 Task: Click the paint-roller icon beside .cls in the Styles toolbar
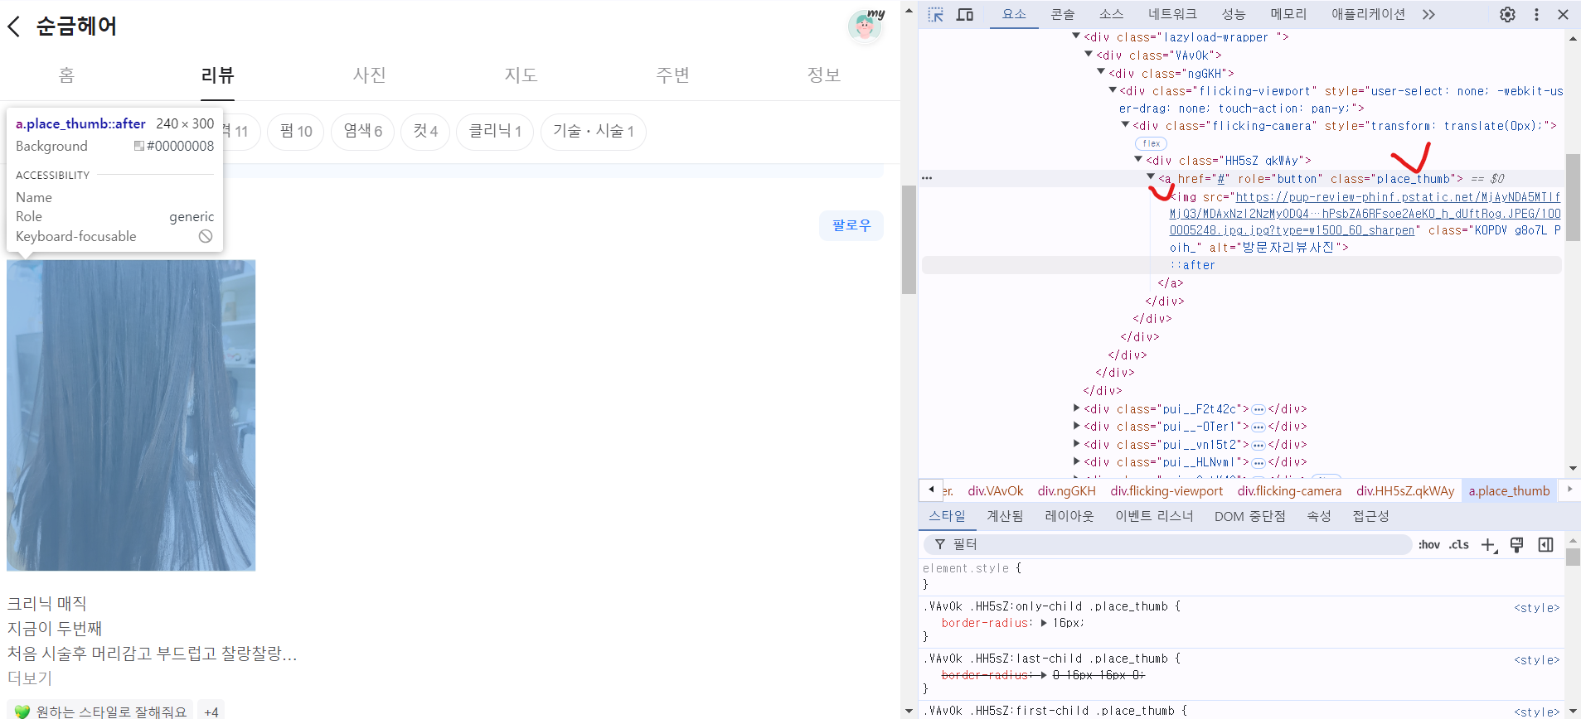coord(1517,544)
